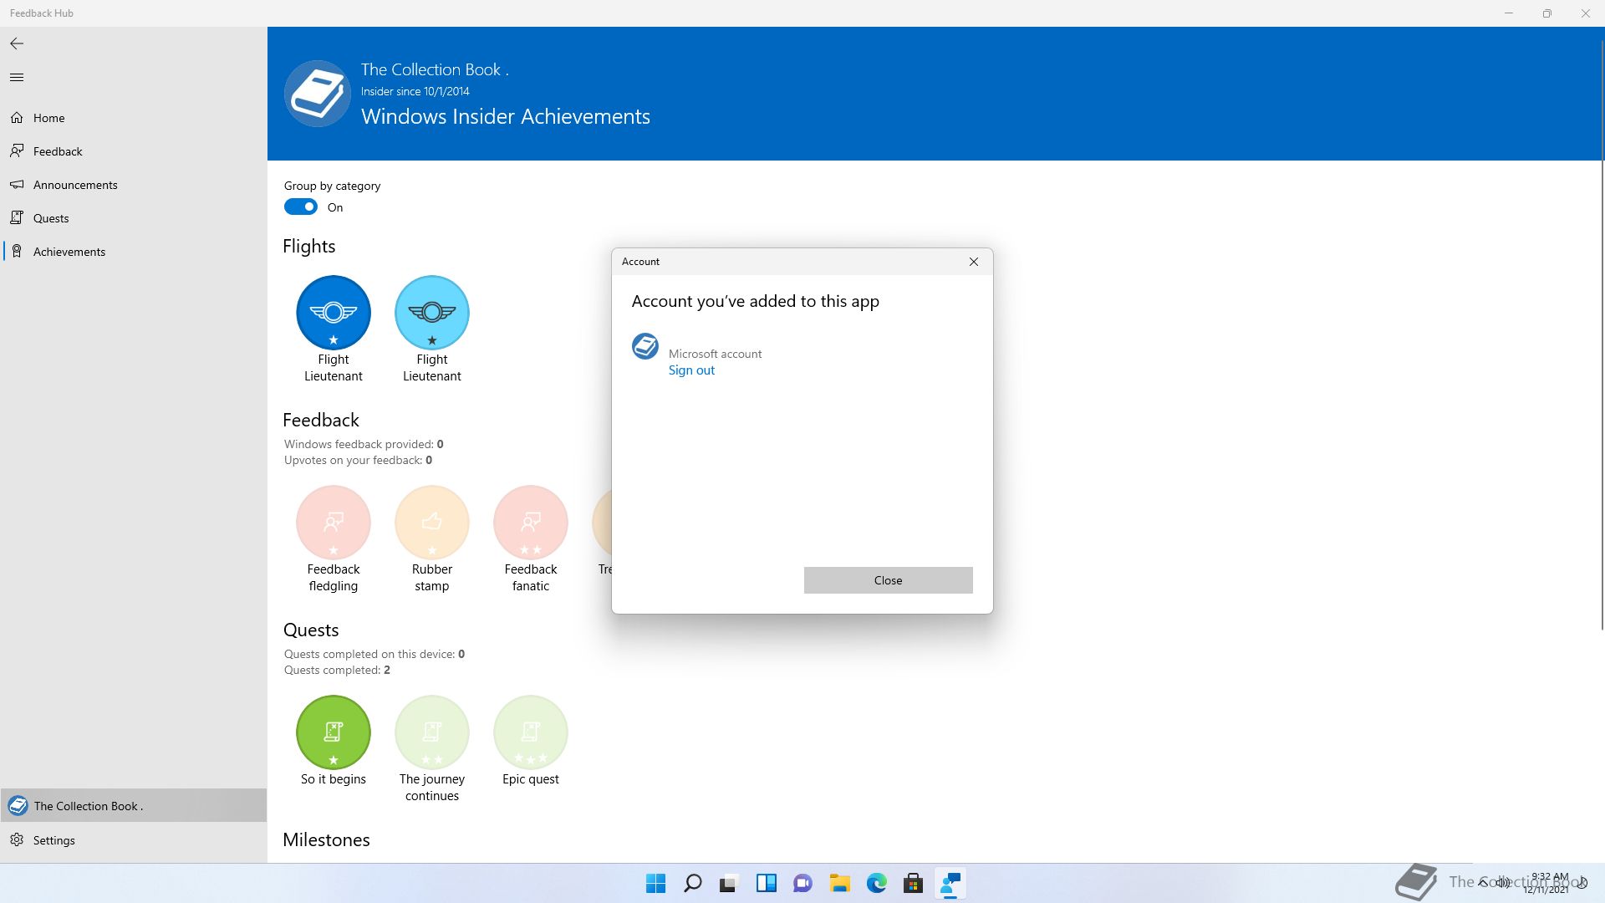Click the back arrow in Feedback Hub
The height and width of the screenshot is (903, 1605).
coord(17,43)
